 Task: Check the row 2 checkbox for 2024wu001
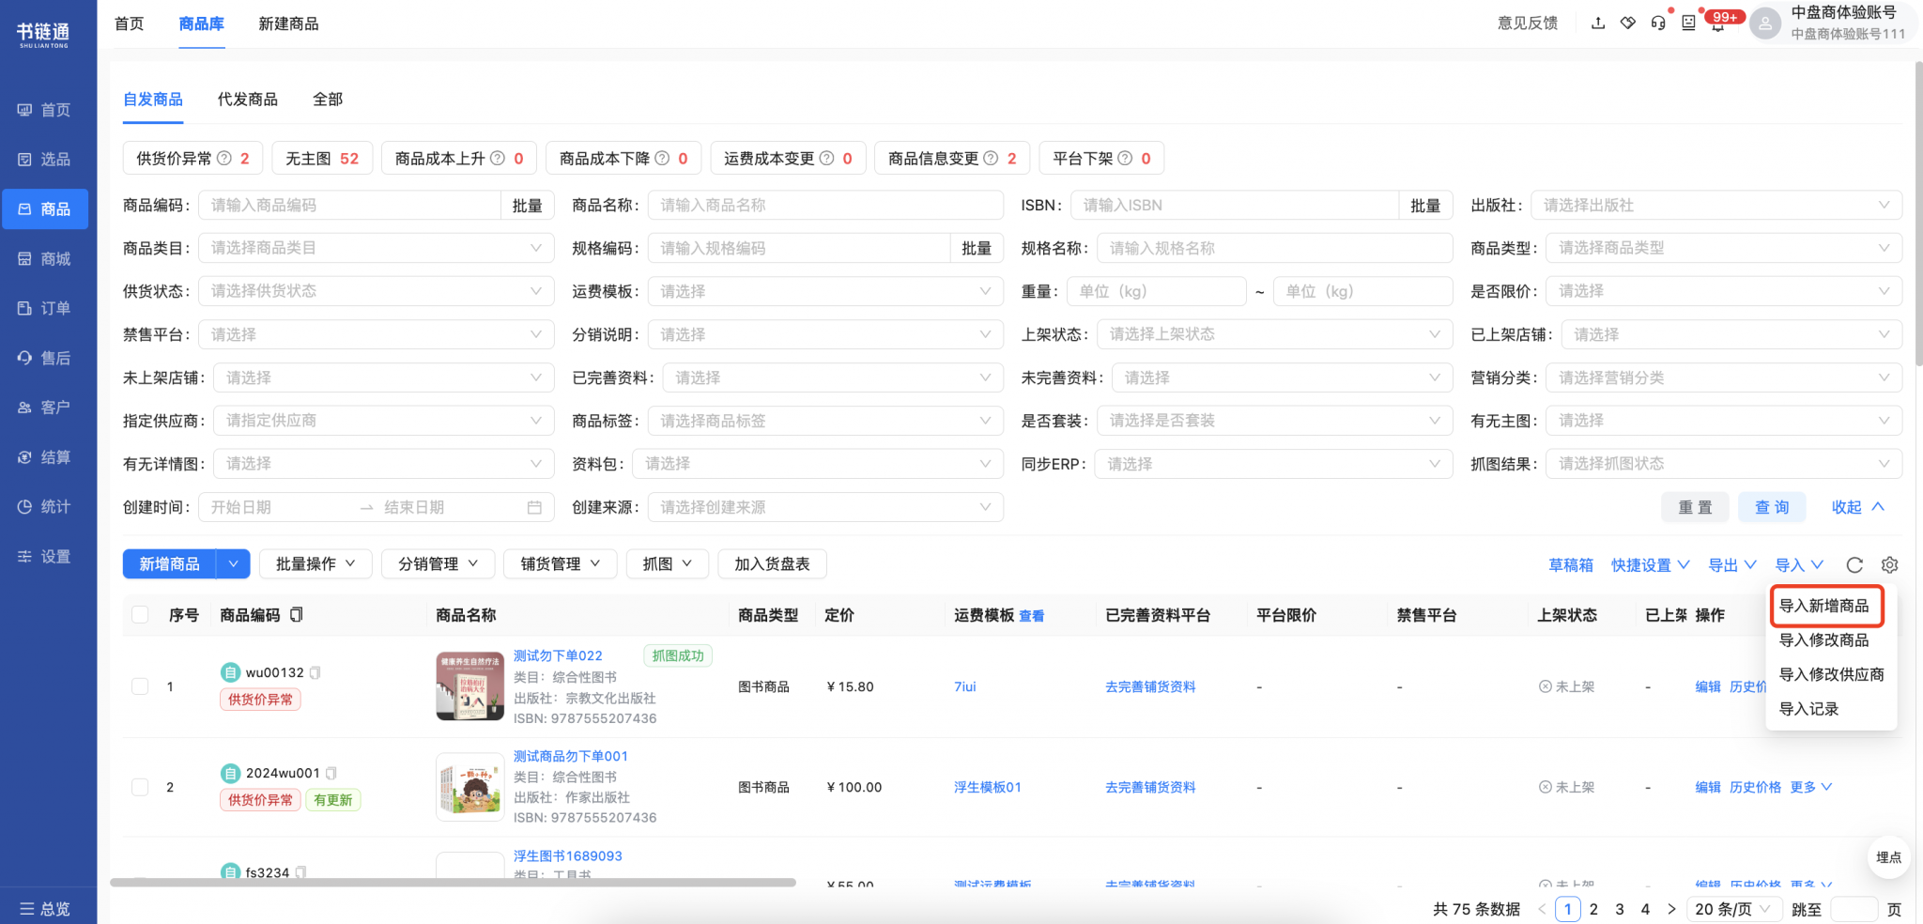140,787
